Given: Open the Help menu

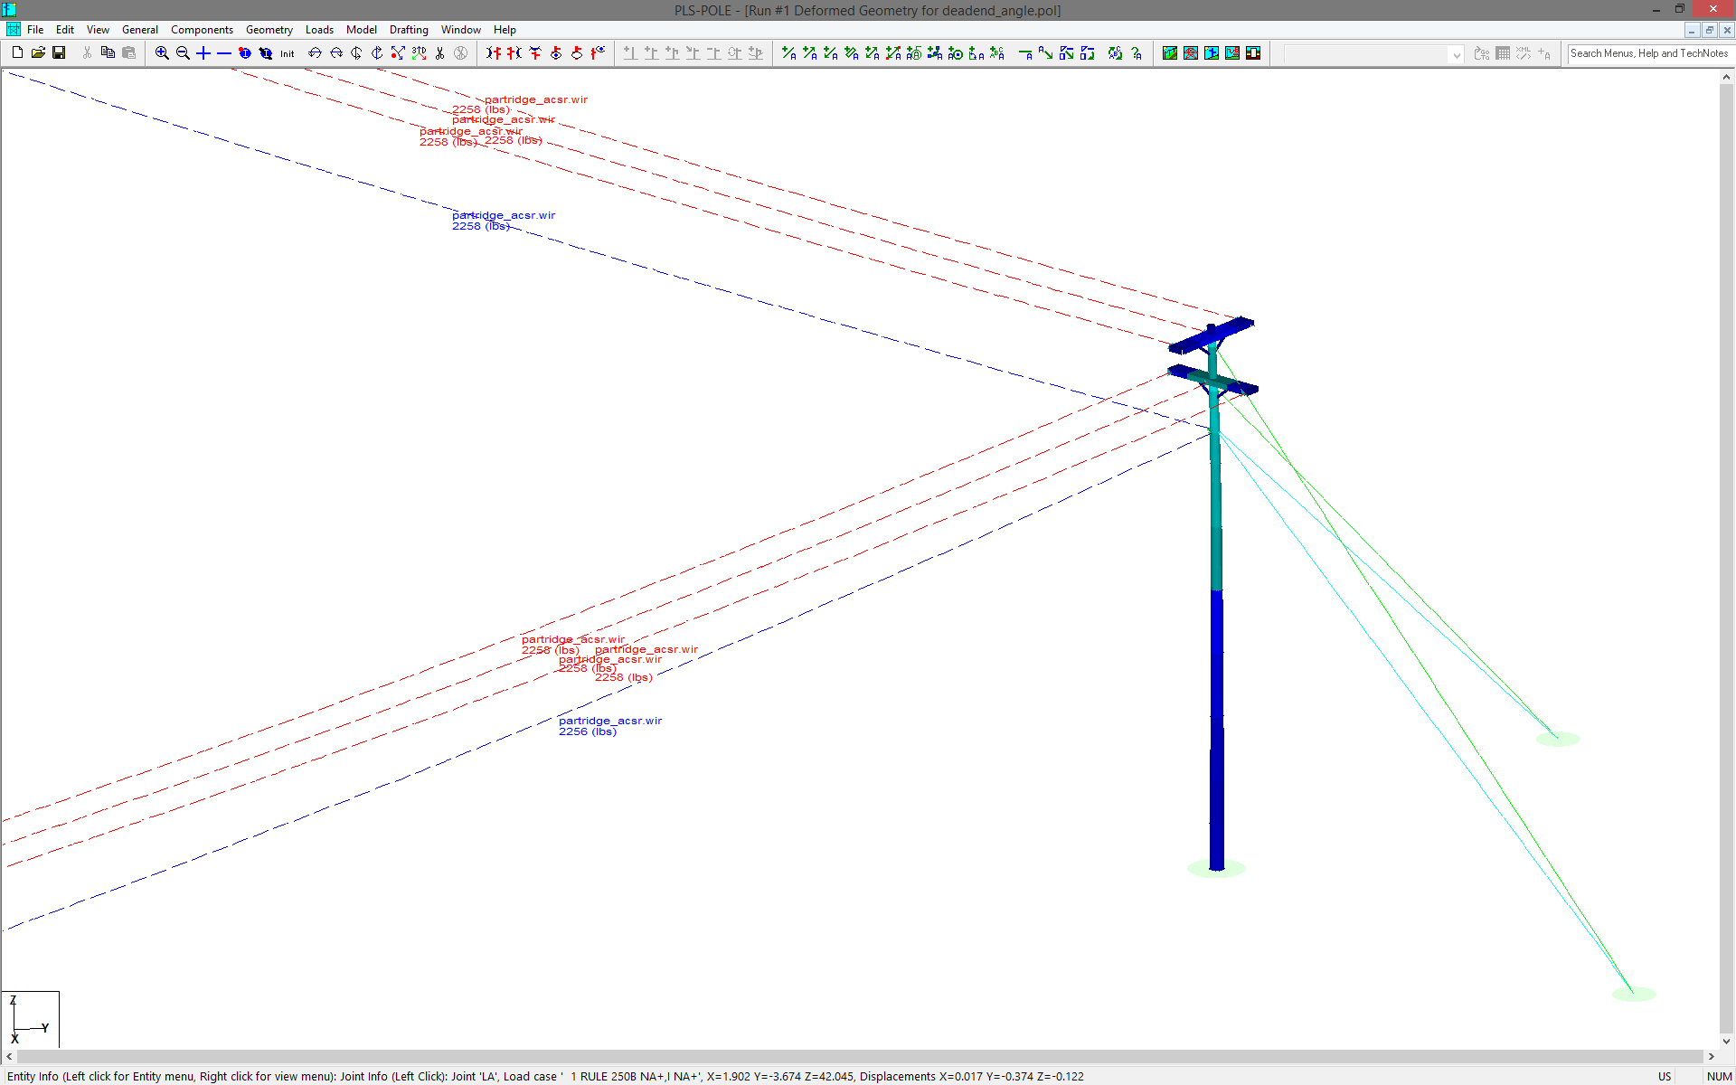Looking at the screenshot, I should [505, 30].
